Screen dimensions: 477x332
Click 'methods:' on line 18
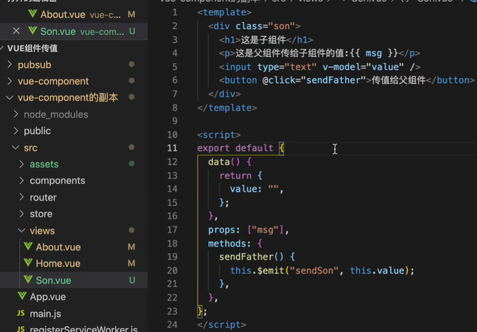[x=229, y=244]
